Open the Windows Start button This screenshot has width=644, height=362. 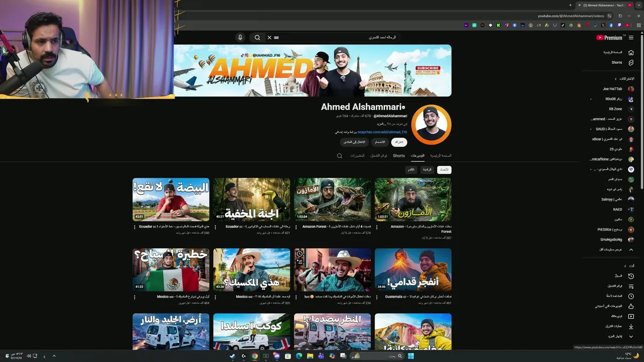pyautogui.click(x=411, y=356)
